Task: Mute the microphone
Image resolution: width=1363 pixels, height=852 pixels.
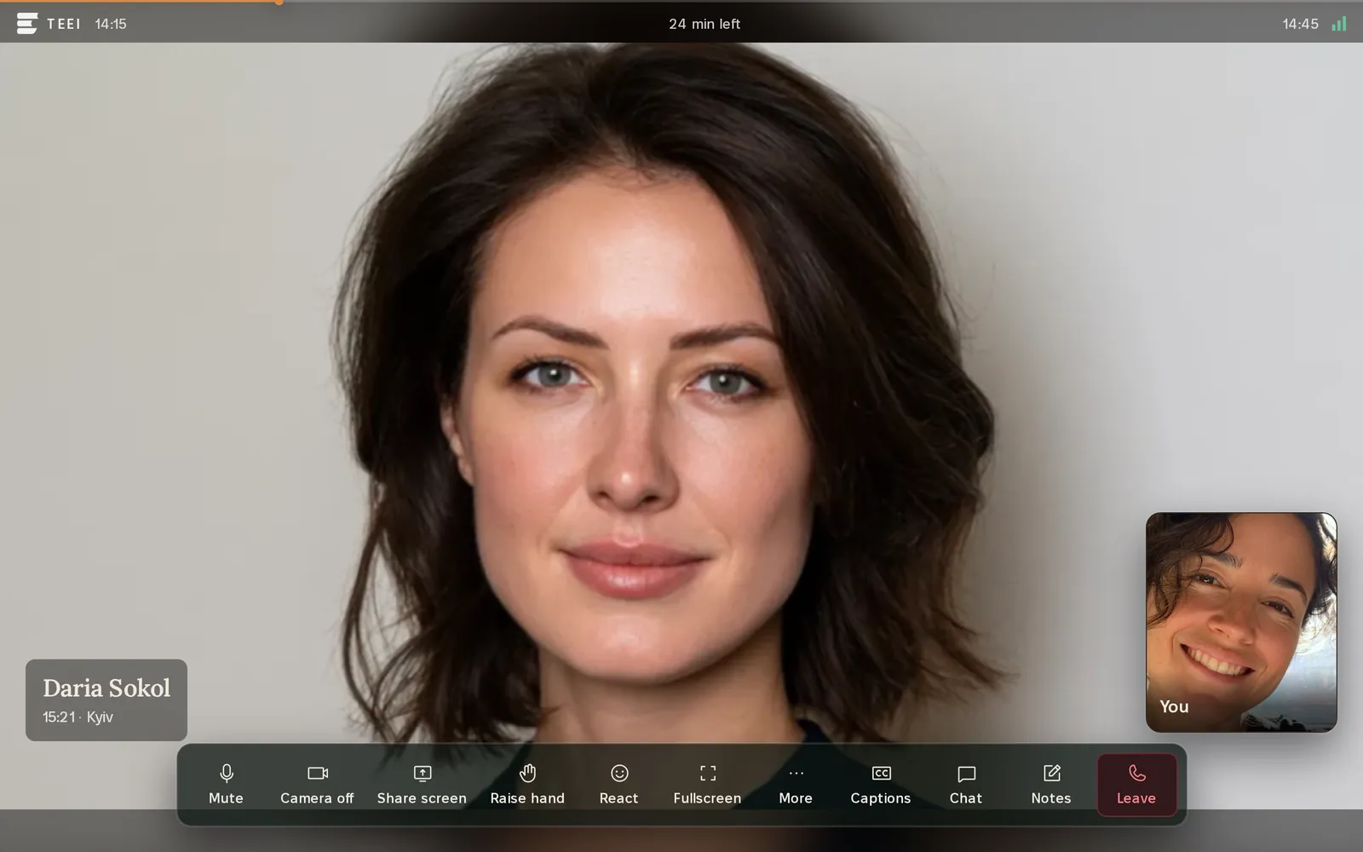Action: pyautogui.click(x=226, y=785)
